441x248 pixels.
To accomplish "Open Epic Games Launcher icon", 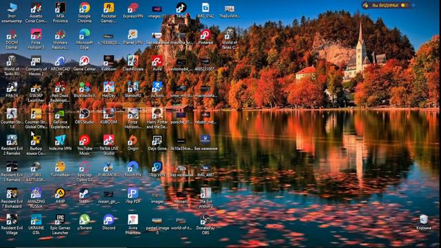I will (60, 225).
